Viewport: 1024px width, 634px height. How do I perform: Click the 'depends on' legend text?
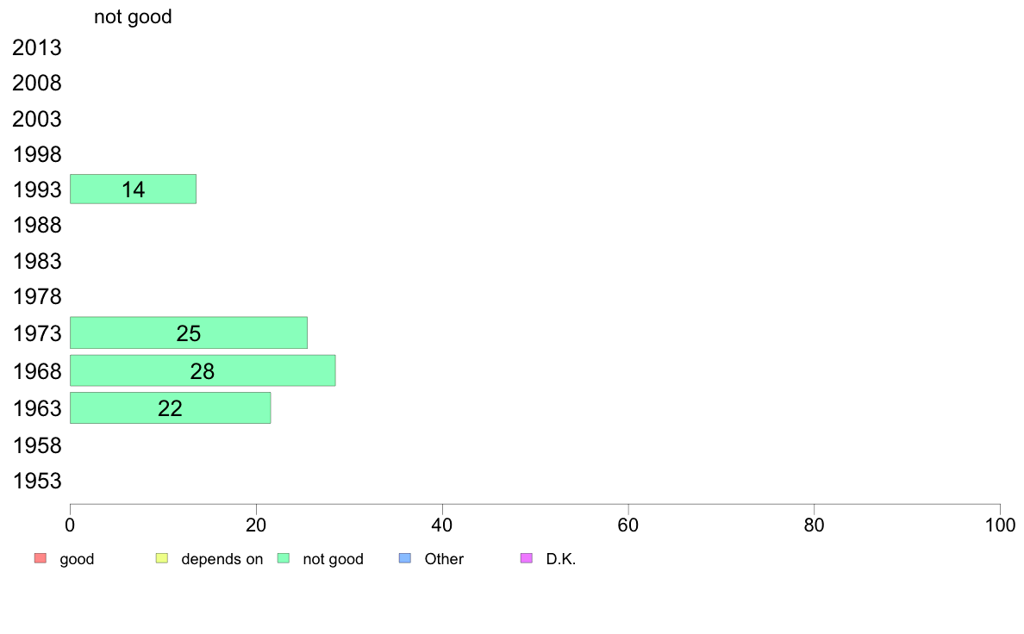click(222, 560)
